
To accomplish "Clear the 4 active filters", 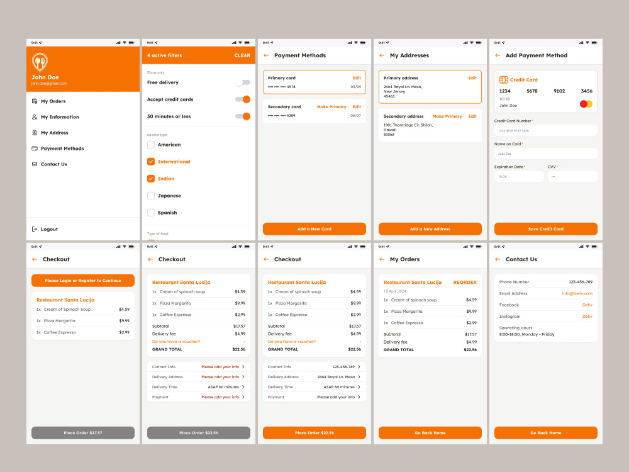I will pos(242,55).
